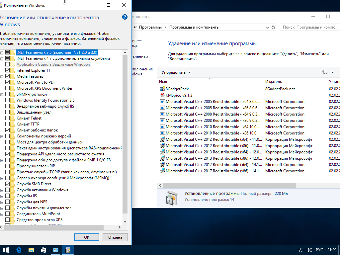Screen dimensions: 340x255
Task: Expand Media Features tree node
Action: 2,77
